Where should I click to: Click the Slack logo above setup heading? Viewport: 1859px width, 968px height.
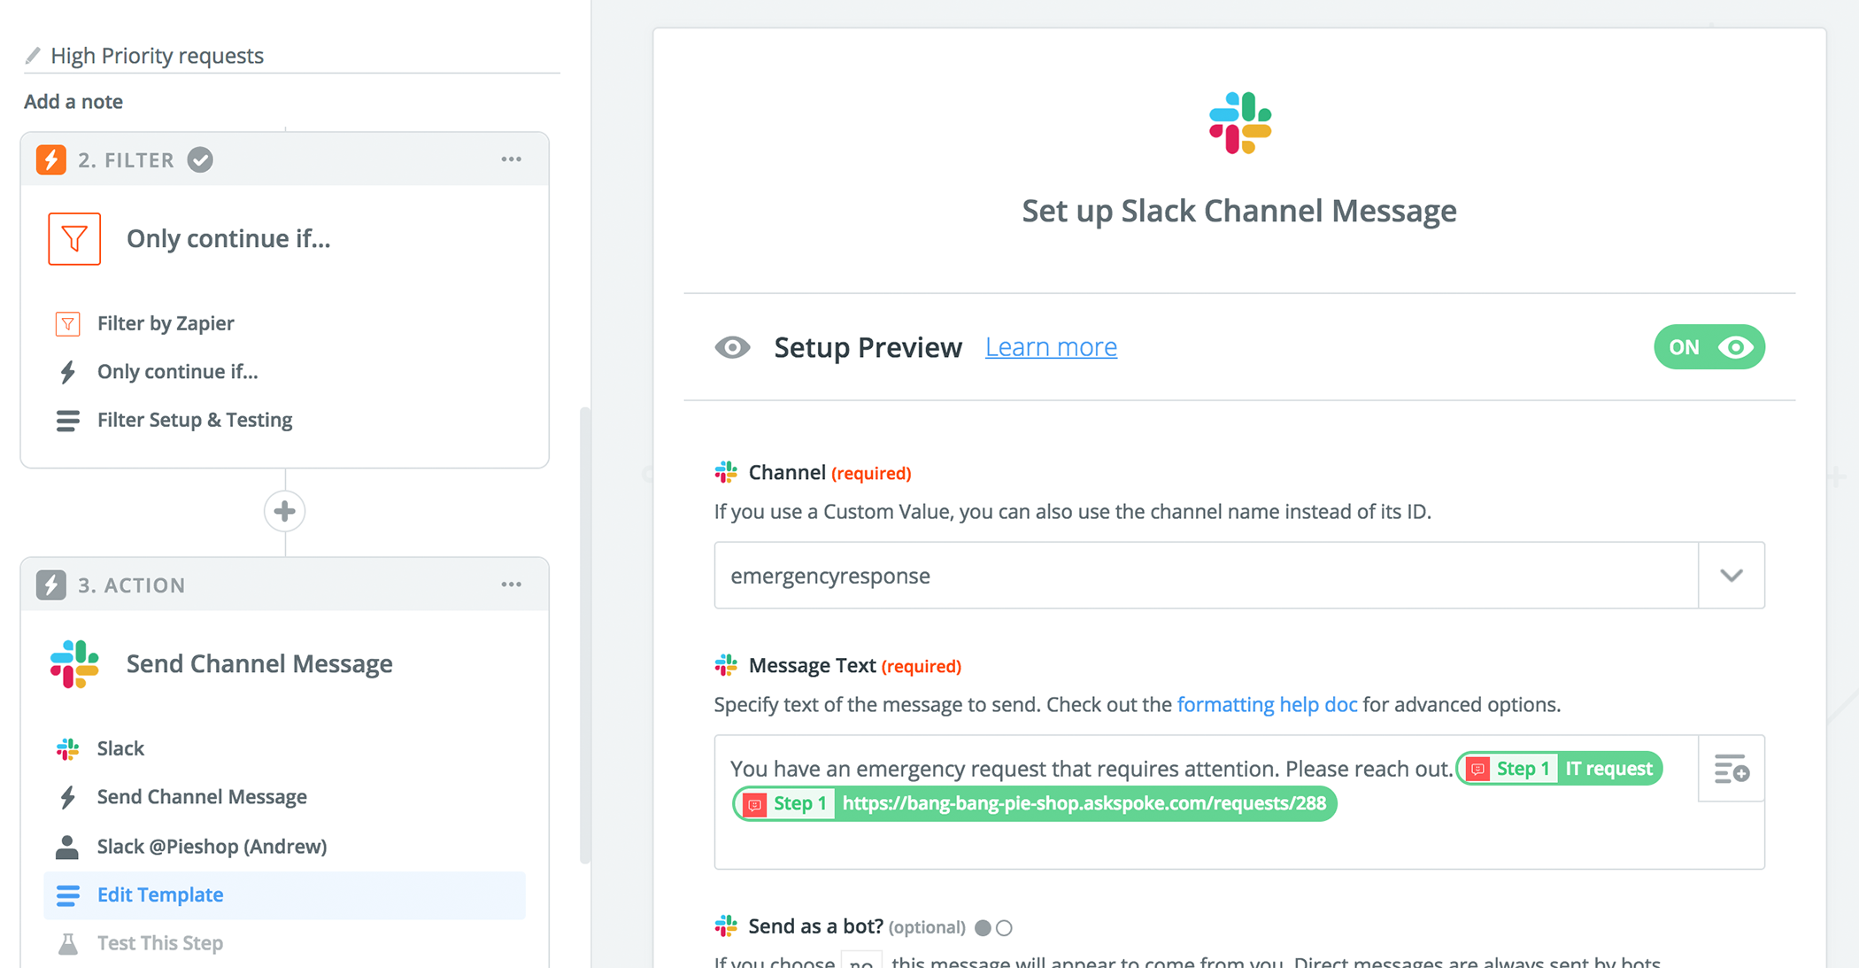(x=1240, y=123)
